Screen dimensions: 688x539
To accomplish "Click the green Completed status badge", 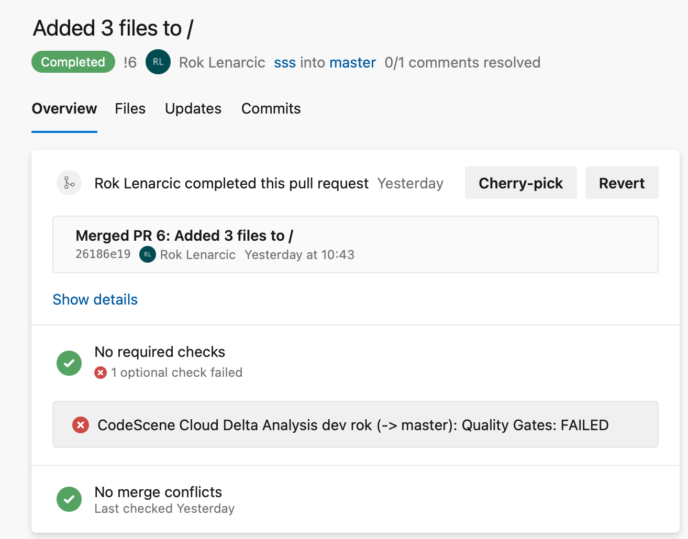I will pos(73,62).
